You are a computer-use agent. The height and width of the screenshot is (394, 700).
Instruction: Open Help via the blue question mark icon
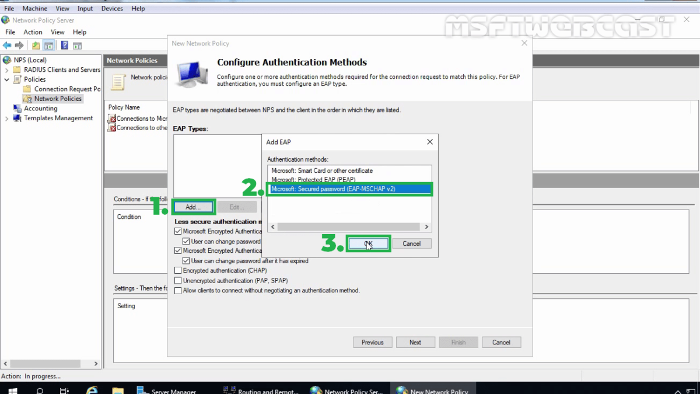(65, 46)
